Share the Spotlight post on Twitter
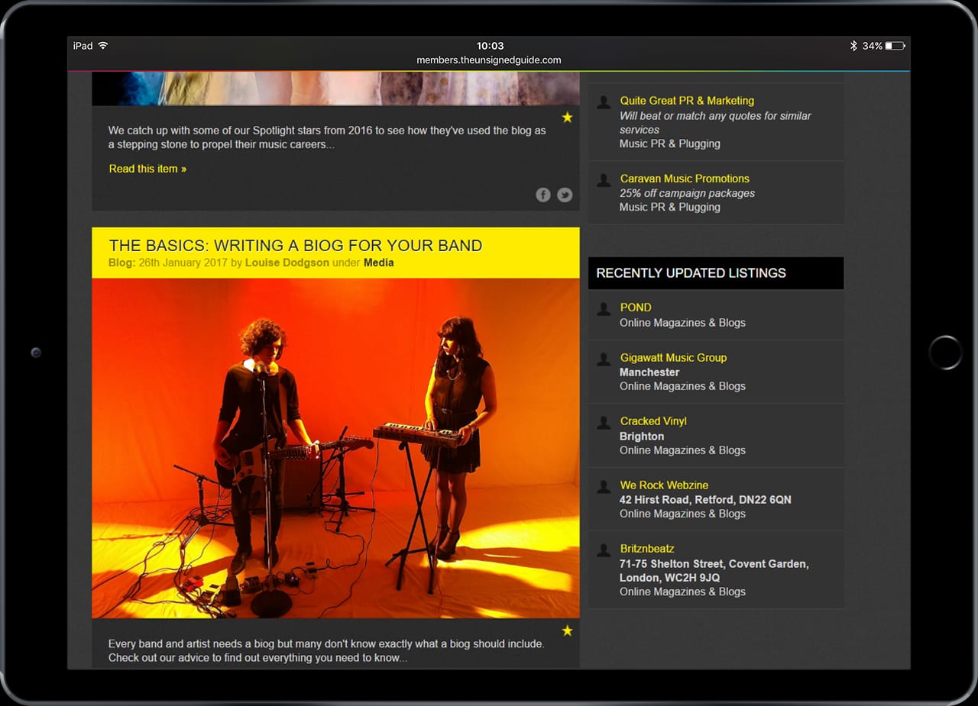 565,195
